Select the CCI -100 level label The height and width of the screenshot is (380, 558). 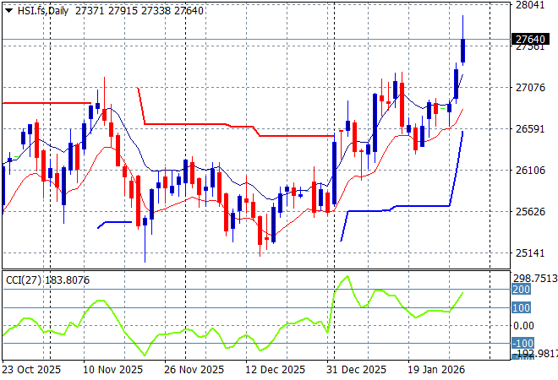tap(522, 344)
